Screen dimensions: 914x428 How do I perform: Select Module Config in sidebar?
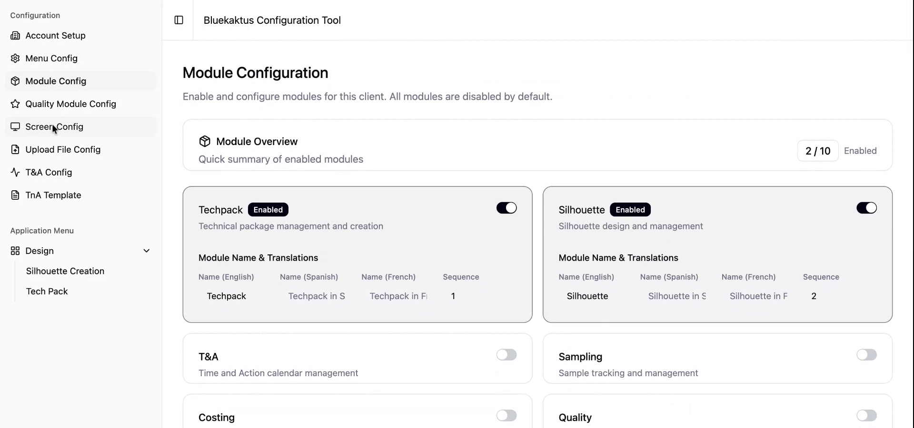click(x=56, y=81)
